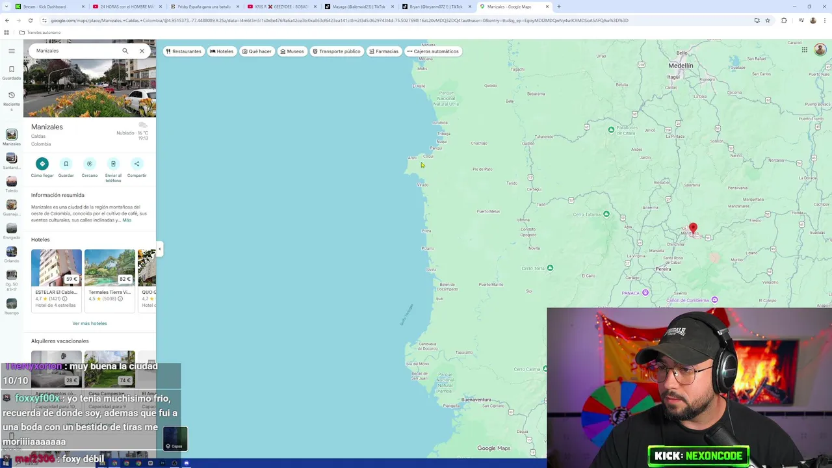Click the Compartir share icon
Viewport: 832px width, 468px height.
[136, 164]
